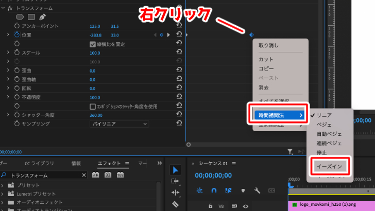The height and width of the screenshot is (211, 375).
Task: Select the rectangle mask tool
Action: pos(31,17)
